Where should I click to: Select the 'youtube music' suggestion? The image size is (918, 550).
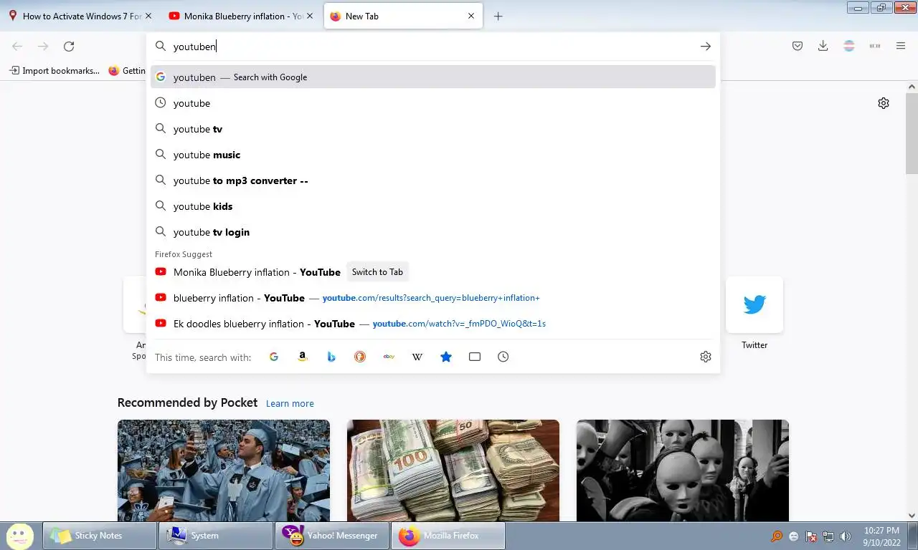[x=433, y=155]
